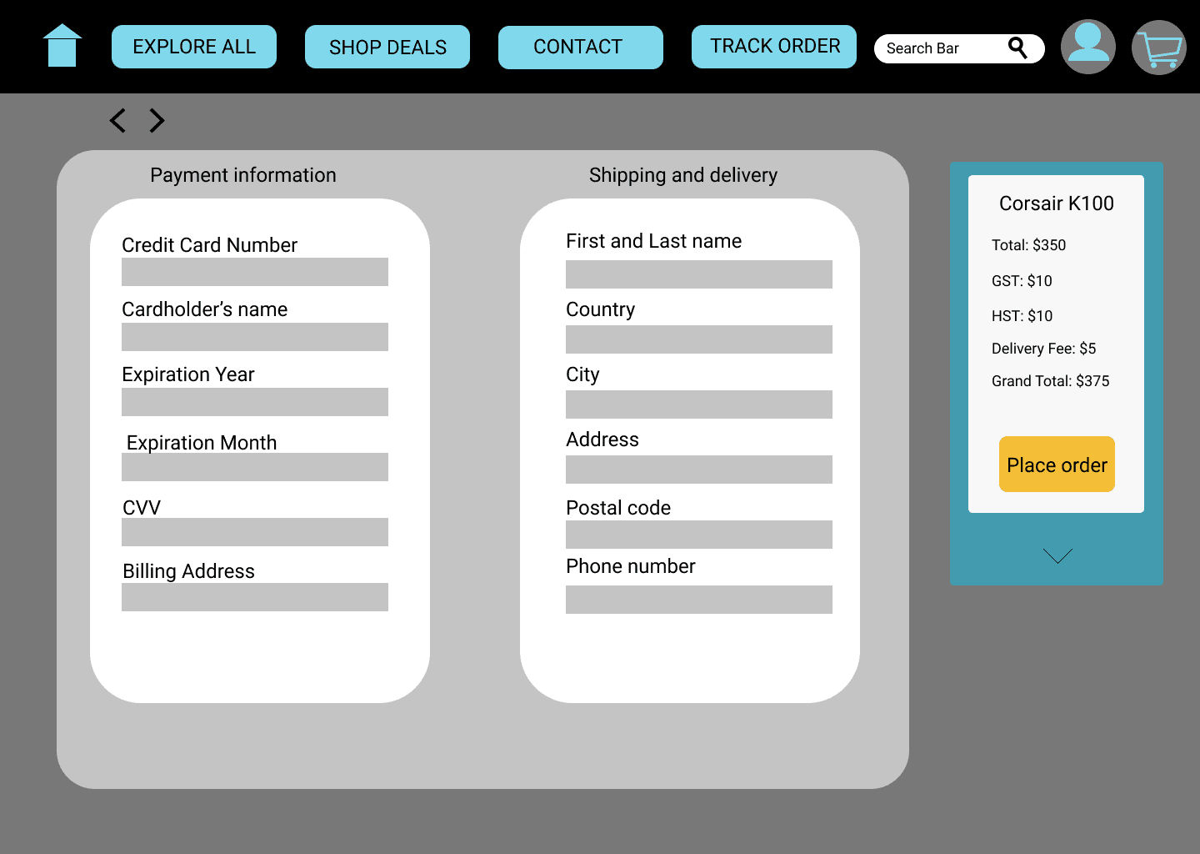Click the CVV input field
The image size is (1200, 854).
(x=254, y=532)
